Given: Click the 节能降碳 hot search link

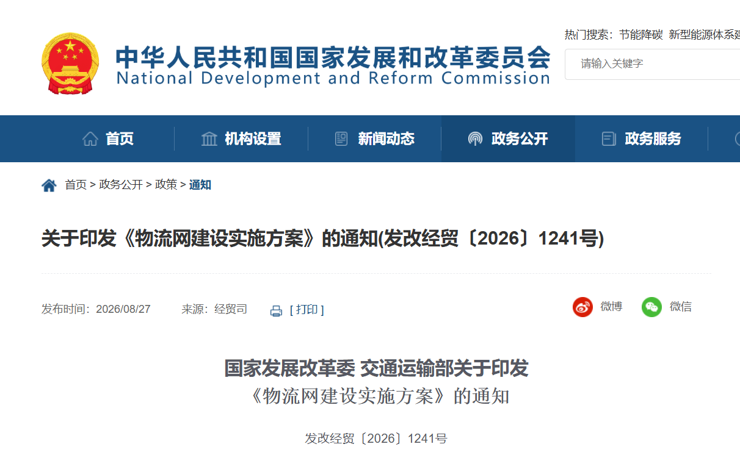Looking at the screenshot, I should [x=640, y=35].
